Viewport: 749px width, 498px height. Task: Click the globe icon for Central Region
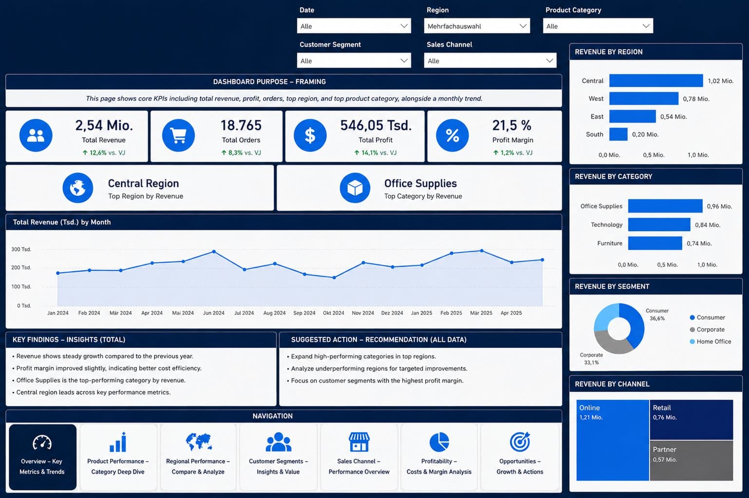78,188
